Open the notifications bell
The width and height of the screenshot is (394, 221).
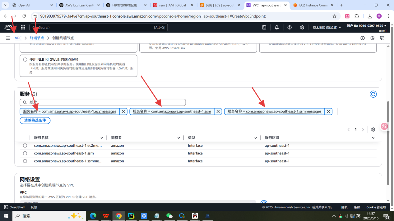pos(277,27)
